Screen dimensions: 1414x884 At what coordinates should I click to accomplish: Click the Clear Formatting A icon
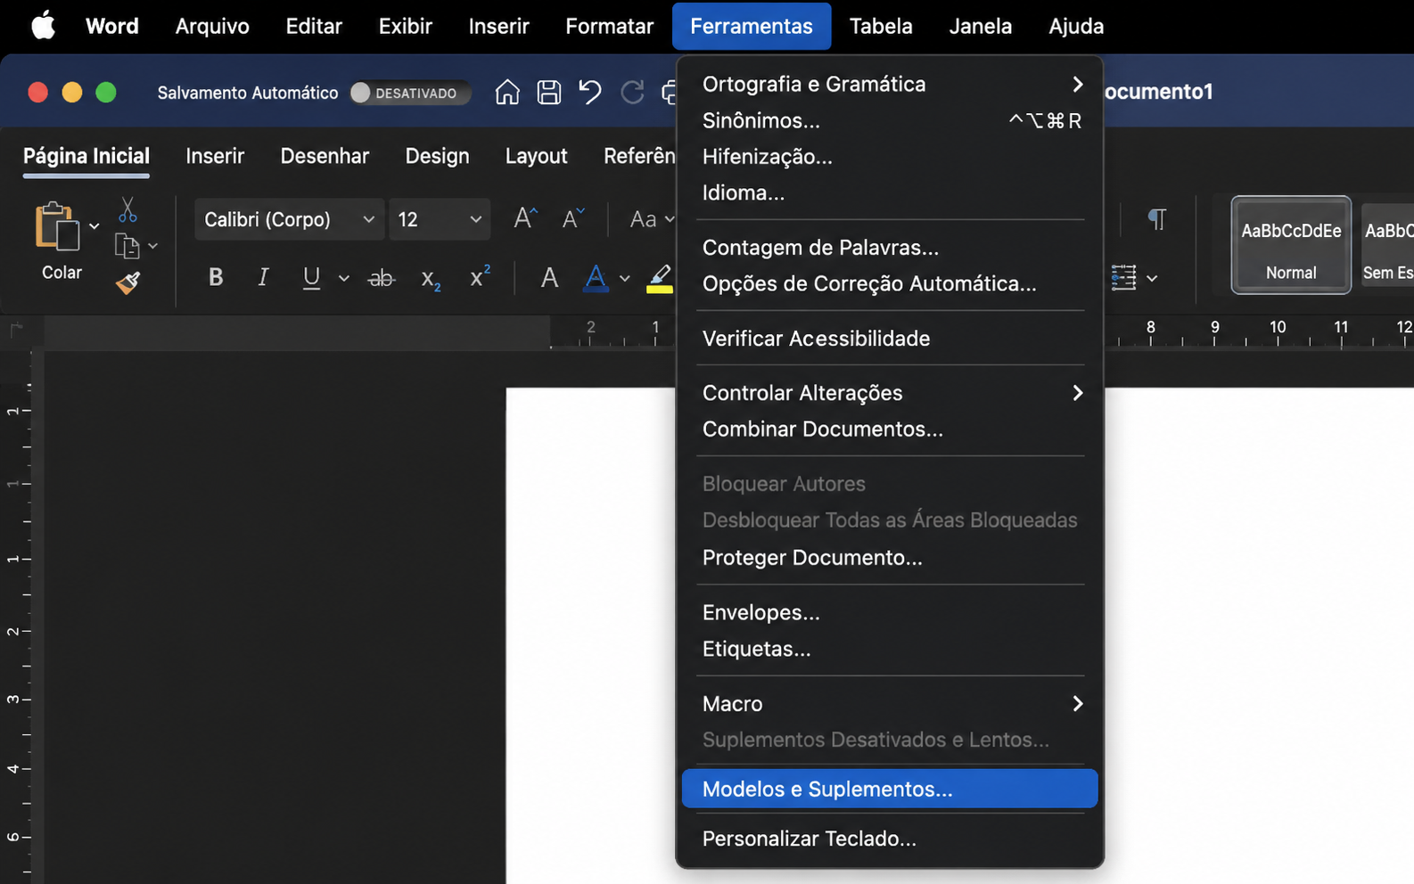550,278
